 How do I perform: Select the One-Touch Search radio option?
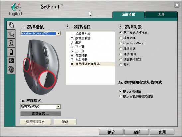[x=121, y=43]
